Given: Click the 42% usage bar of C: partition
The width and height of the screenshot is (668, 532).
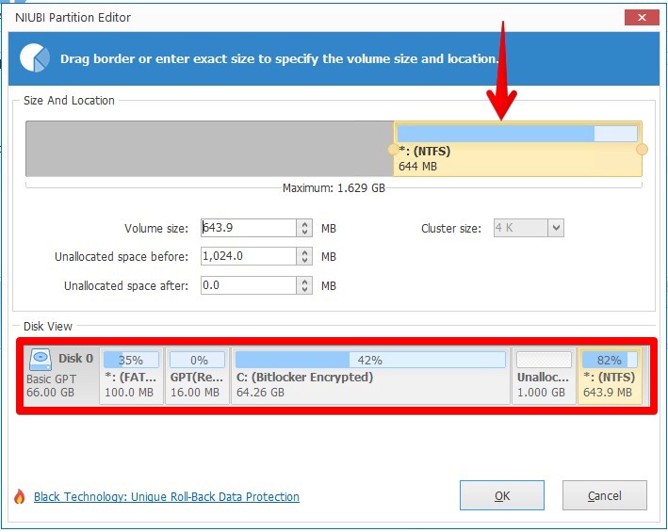Looking at the screenshot, I should (x=370, y=360).
